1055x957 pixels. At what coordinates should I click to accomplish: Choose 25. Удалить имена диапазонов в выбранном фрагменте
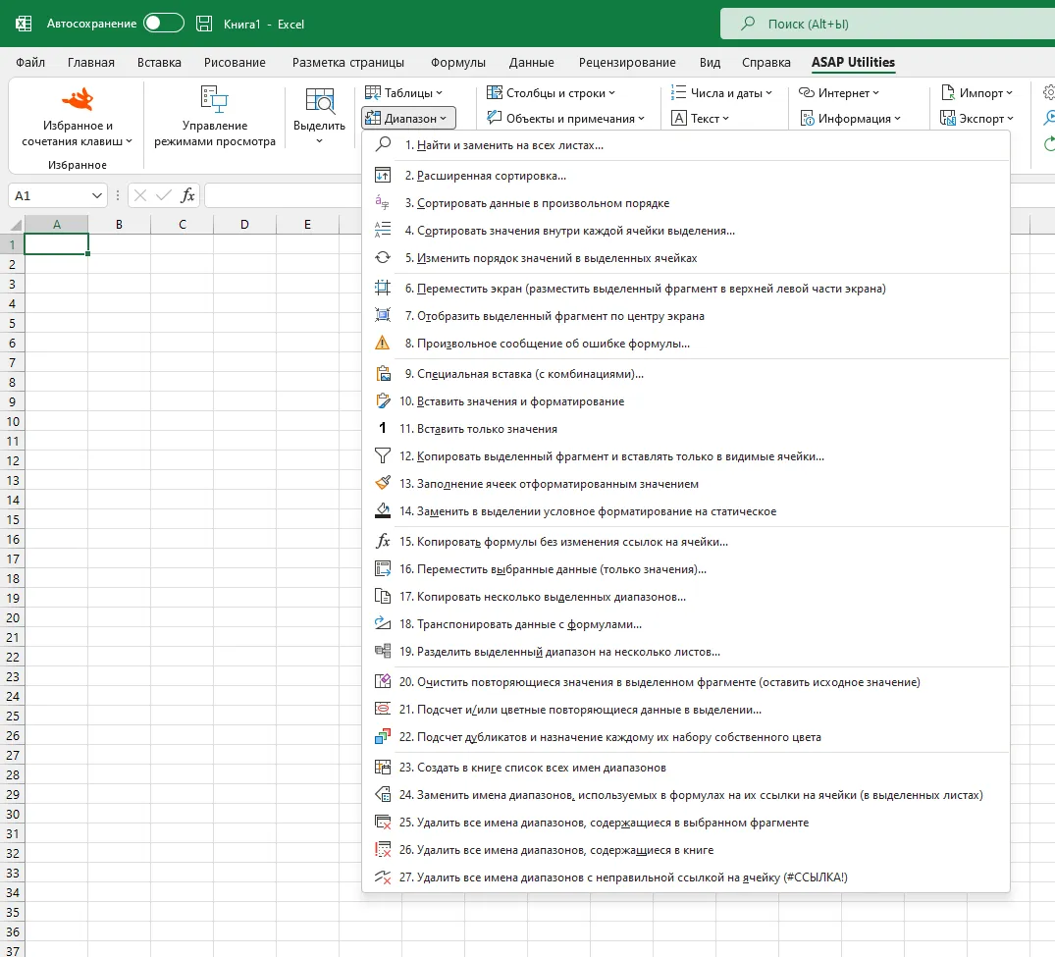tap(686, 823)
